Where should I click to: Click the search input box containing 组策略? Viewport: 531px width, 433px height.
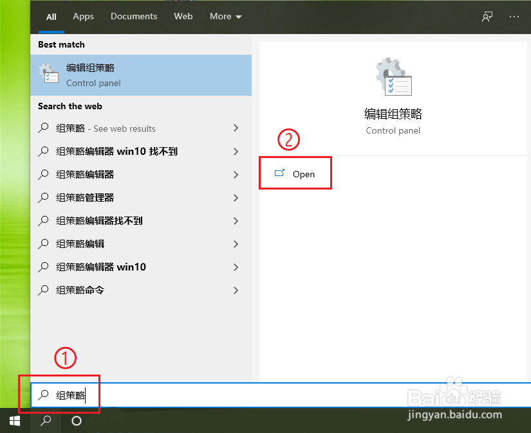pos(281,395)
